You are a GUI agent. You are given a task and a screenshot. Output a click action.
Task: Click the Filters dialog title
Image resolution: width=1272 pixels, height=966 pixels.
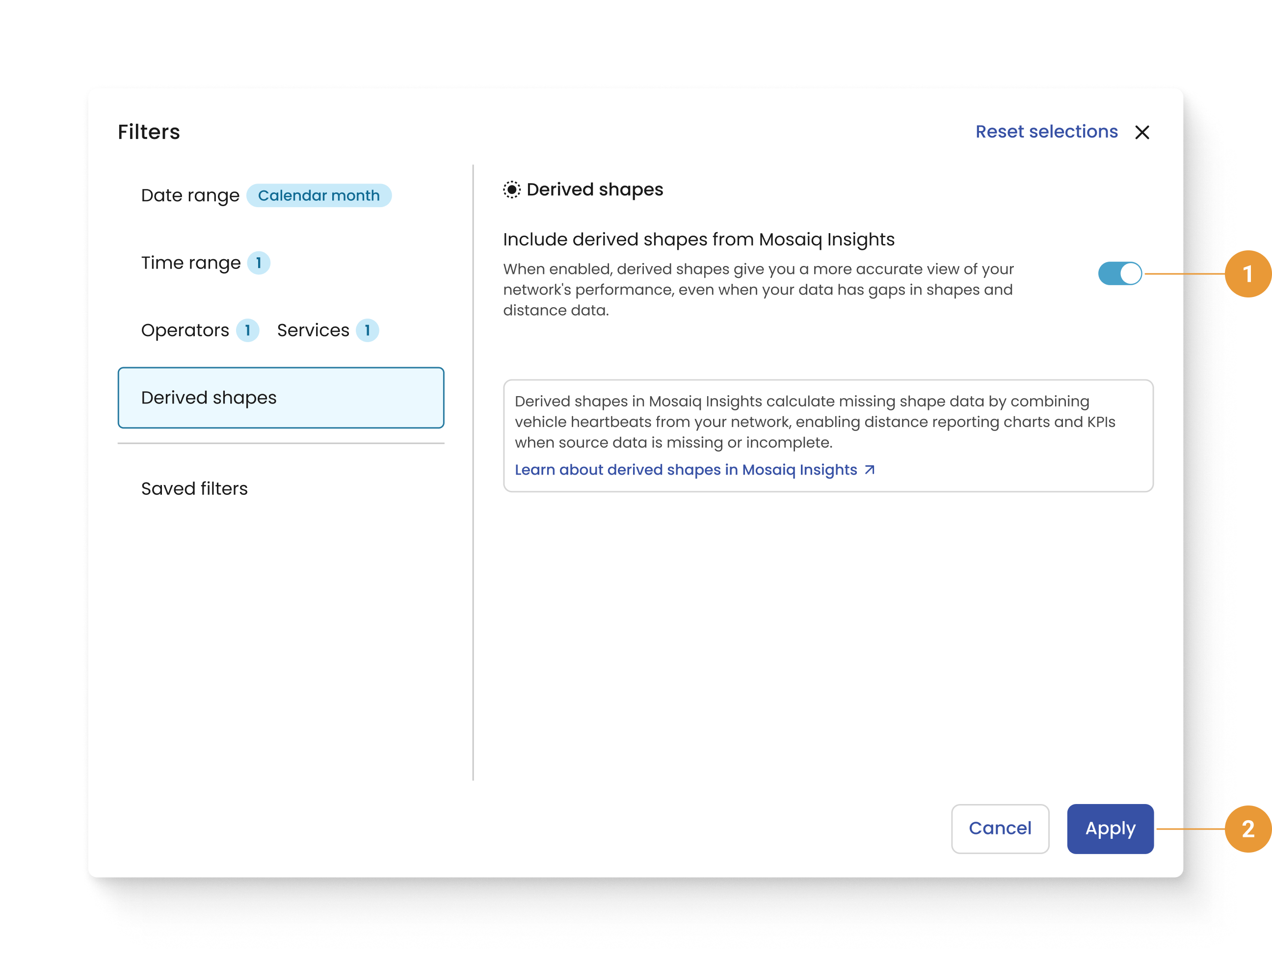coord(149,132)
